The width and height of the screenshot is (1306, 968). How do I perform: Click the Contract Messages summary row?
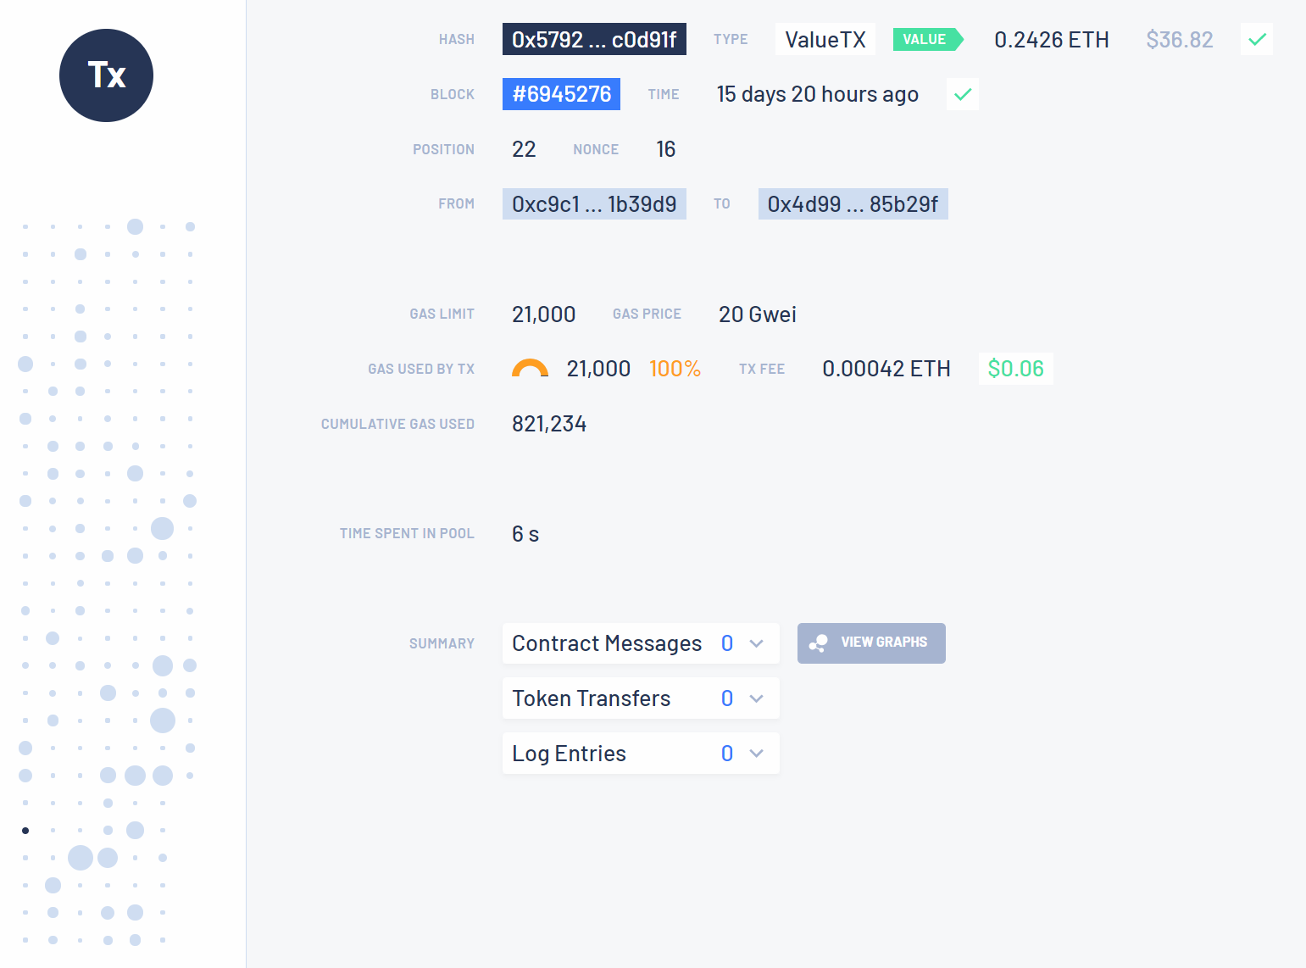(x=641, y=643)
